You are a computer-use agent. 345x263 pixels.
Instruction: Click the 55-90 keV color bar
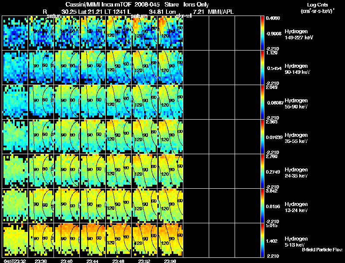pos(262,102)
